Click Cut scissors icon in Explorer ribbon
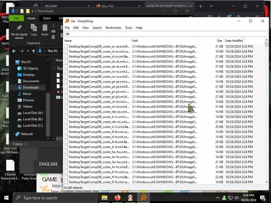271x203 pixels. 53,26
